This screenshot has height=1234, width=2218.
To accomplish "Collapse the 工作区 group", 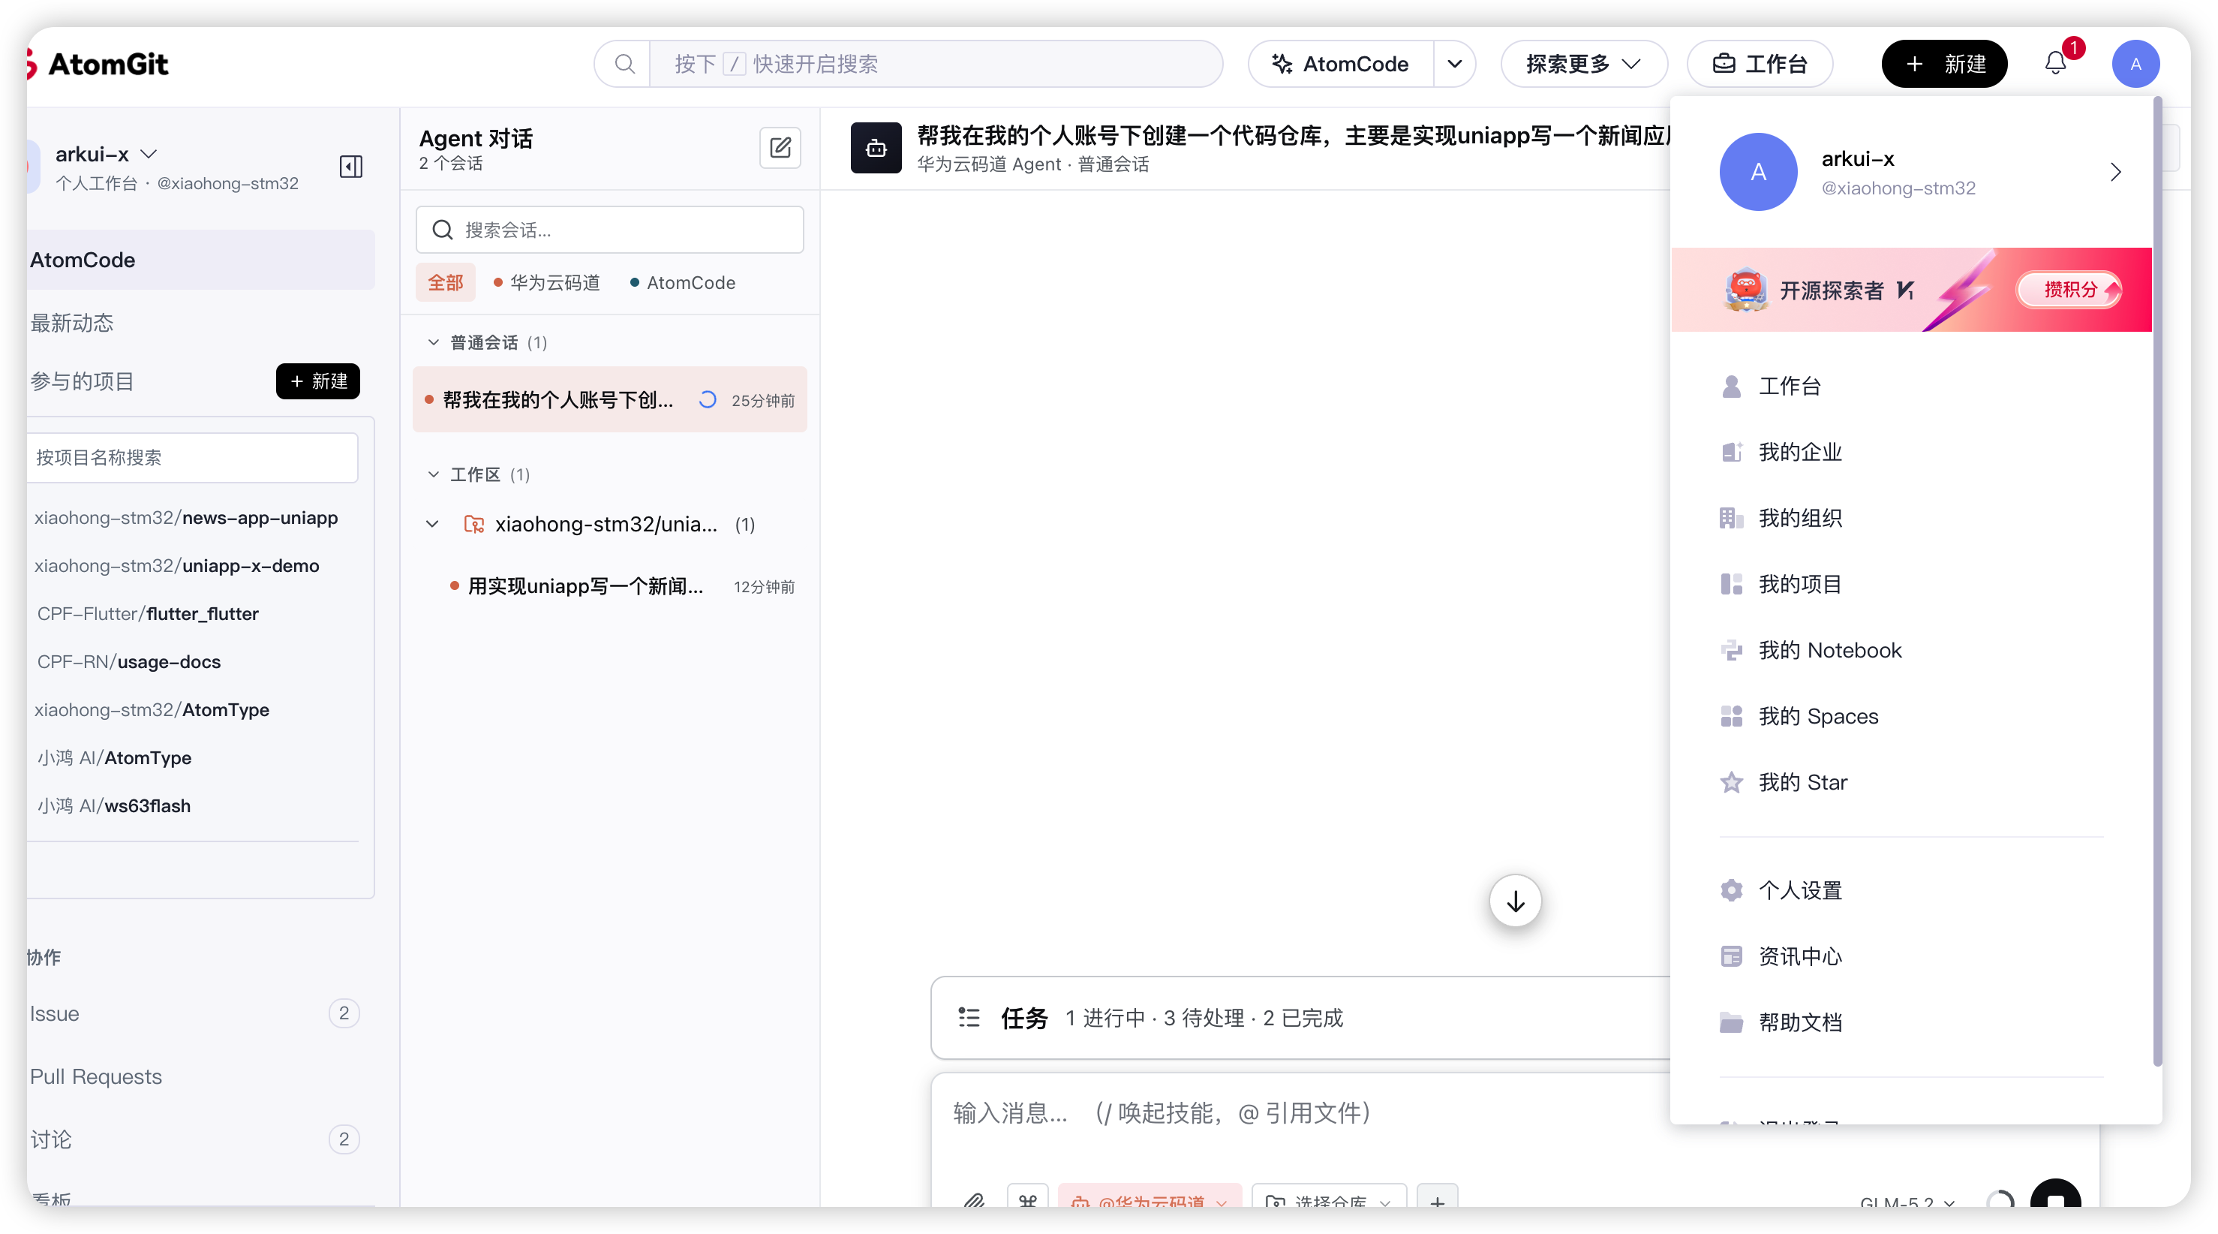I will [x=433, y=474].
